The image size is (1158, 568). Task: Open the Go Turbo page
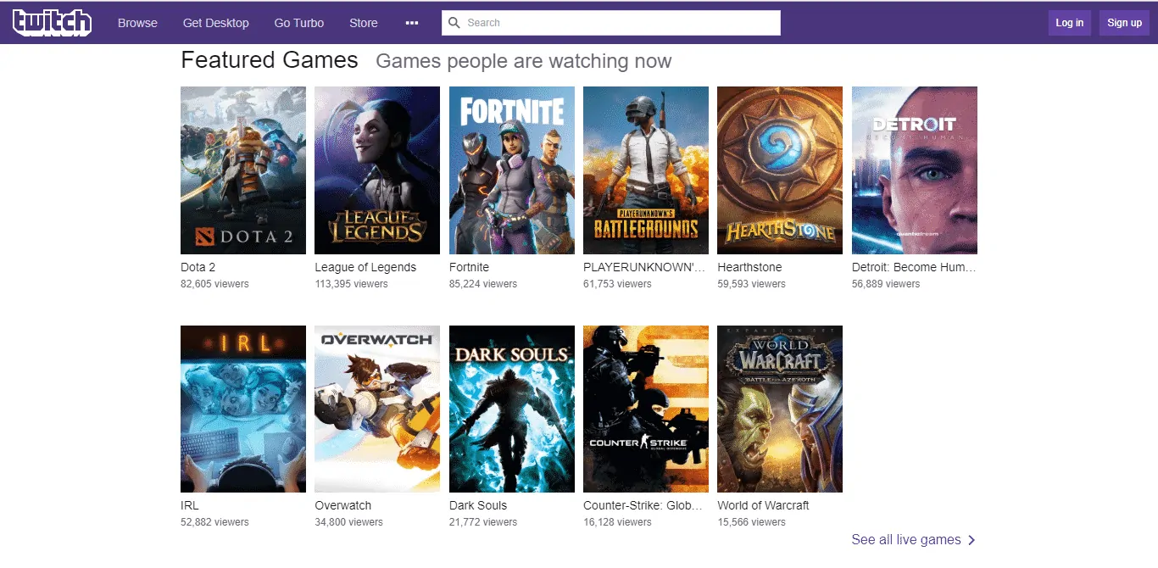click(298, 23)
